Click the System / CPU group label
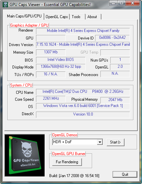Viewport: 142px width, 184px height. (21, 85)
